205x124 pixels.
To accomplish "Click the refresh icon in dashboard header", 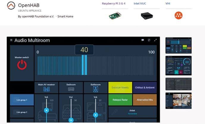I will (149, 40).
